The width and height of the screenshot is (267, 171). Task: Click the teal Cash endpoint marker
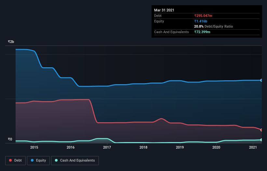pyautogui.click(x=261, y=140)
